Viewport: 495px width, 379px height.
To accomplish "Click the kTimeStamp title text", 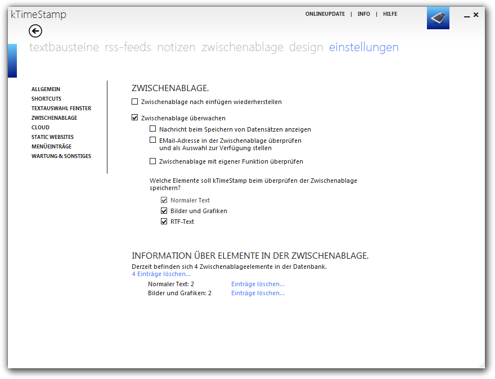I will pos(38,15).
